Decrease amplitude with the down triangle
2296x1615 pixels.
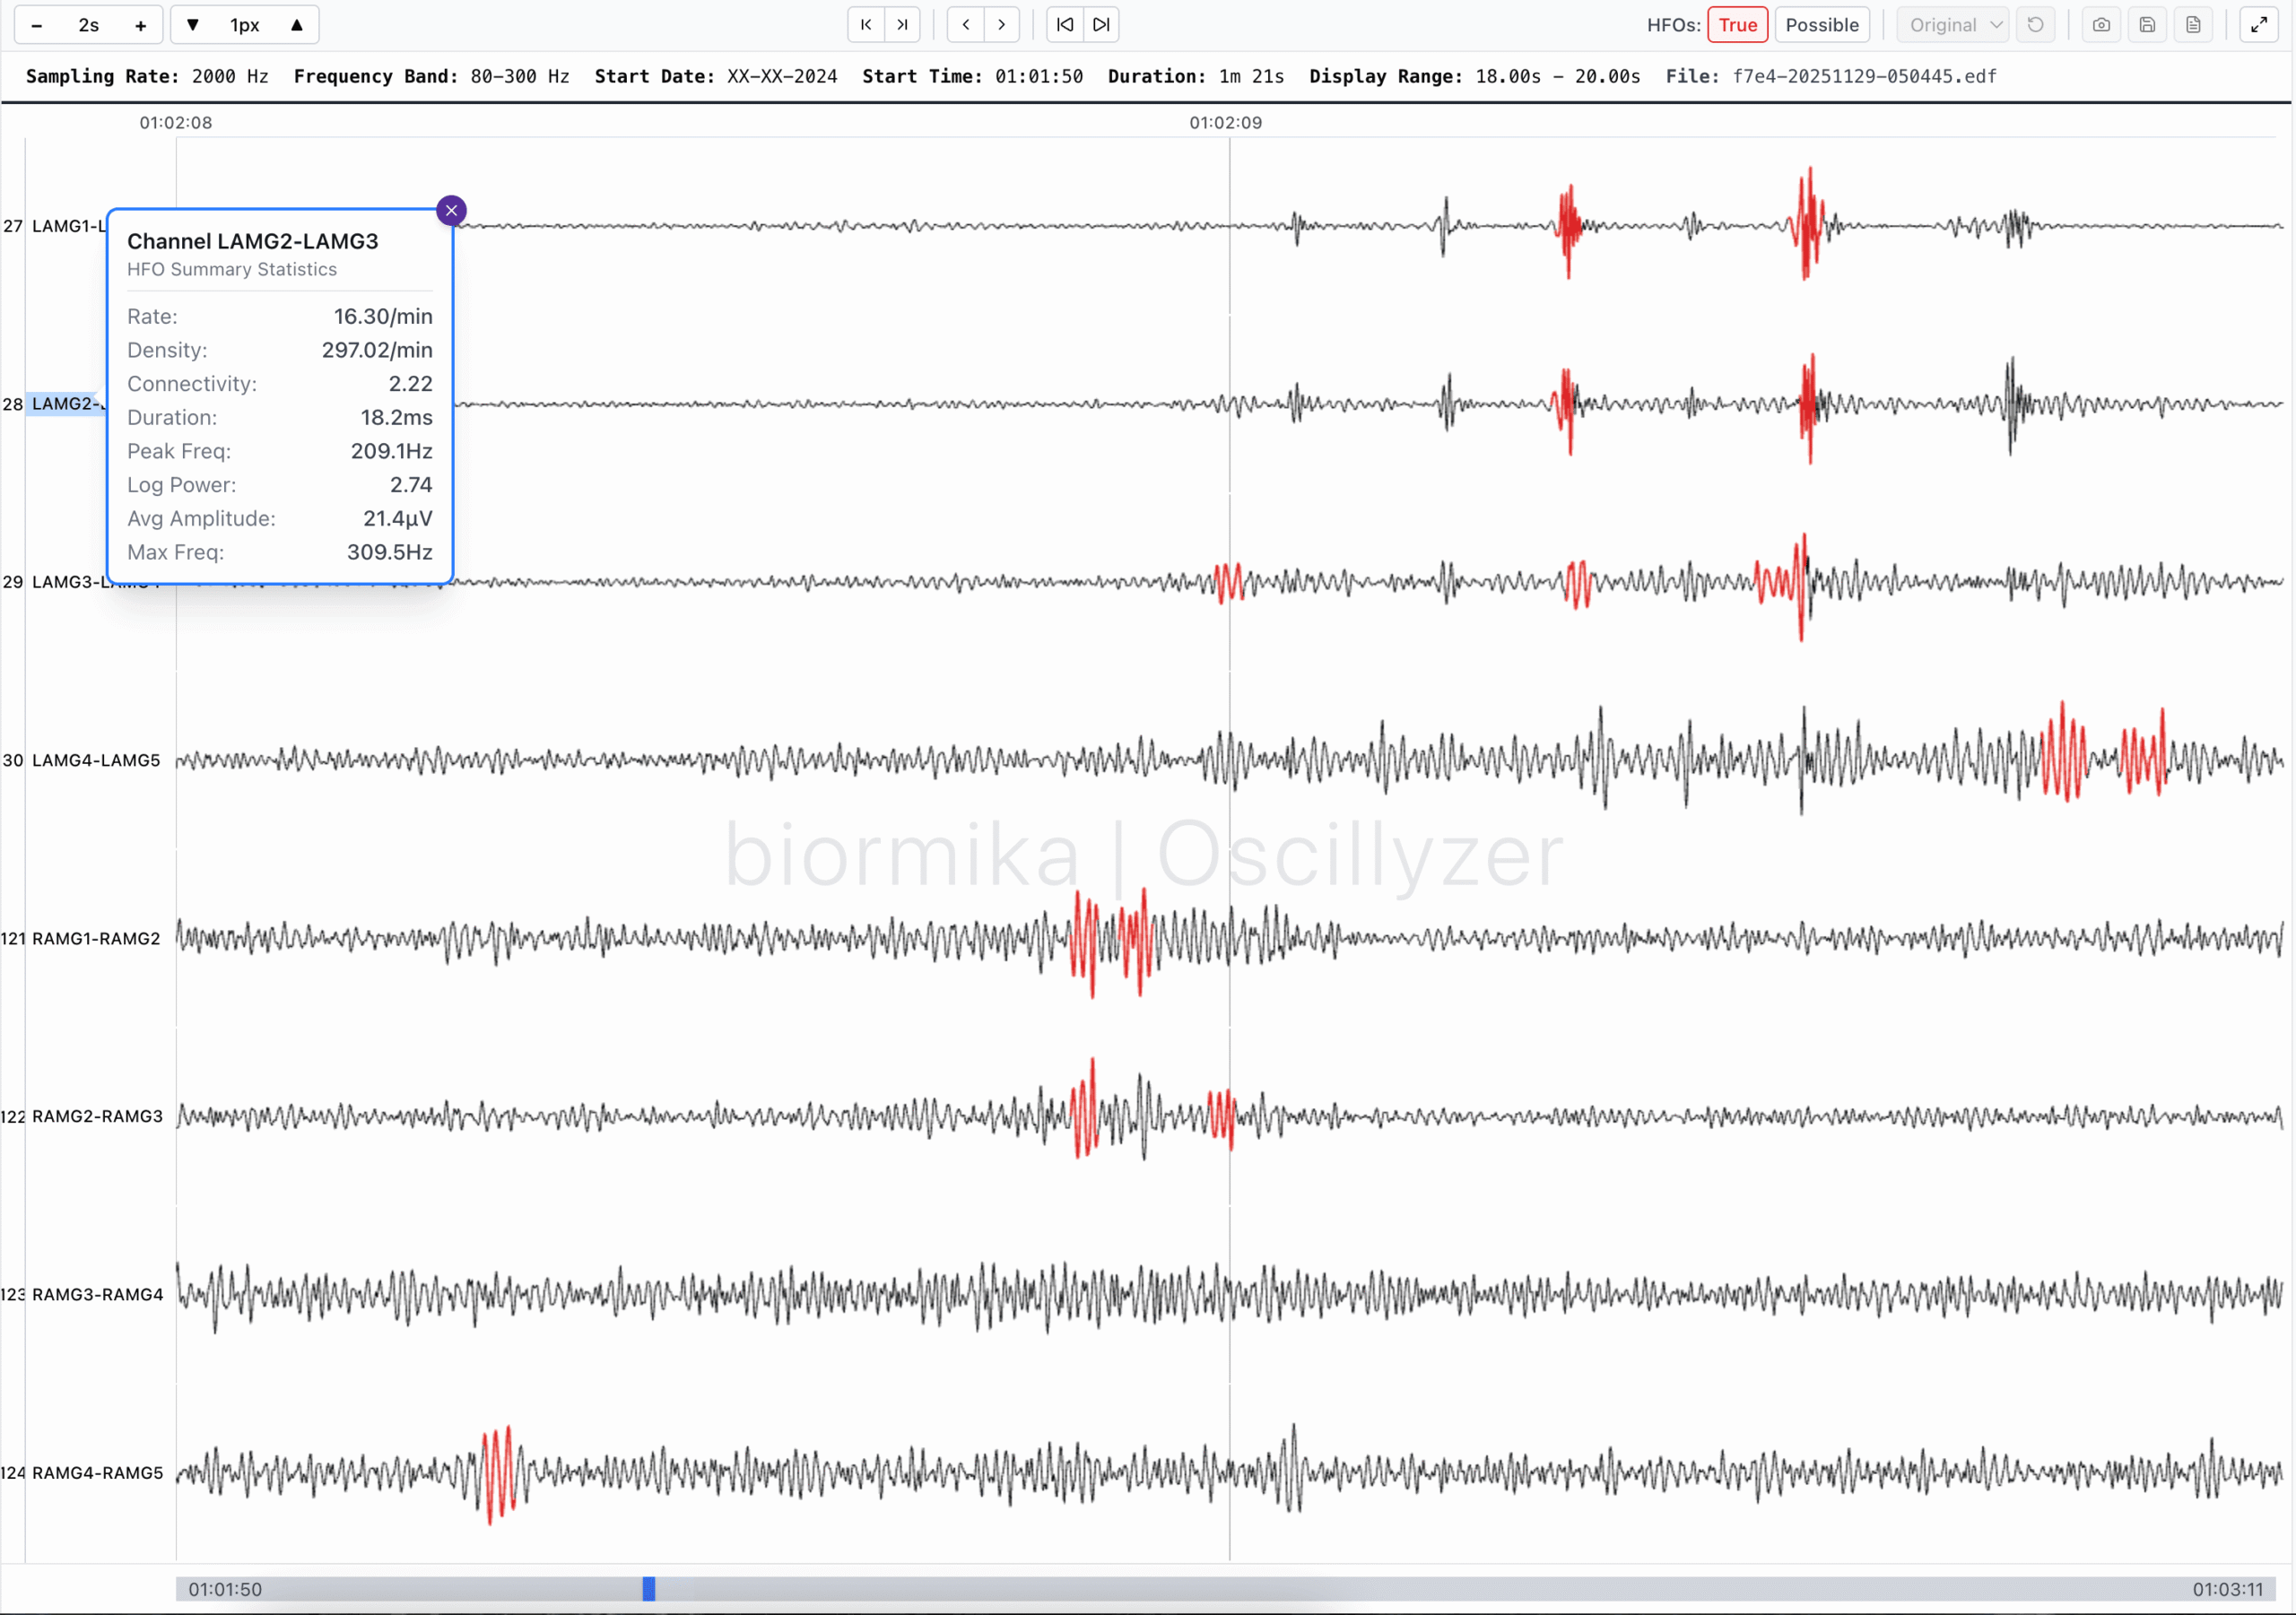193,24
